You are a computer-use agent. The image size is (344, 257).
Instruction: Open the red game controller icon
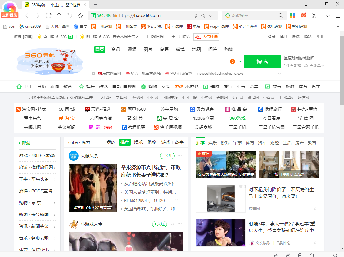303,15
